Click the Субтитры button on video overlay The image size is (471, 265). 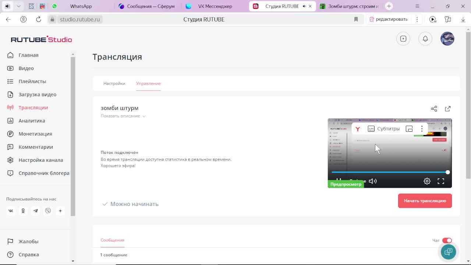click(384, 129)
